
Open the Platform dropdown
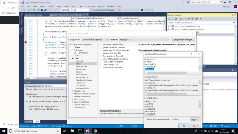point(144,40)
